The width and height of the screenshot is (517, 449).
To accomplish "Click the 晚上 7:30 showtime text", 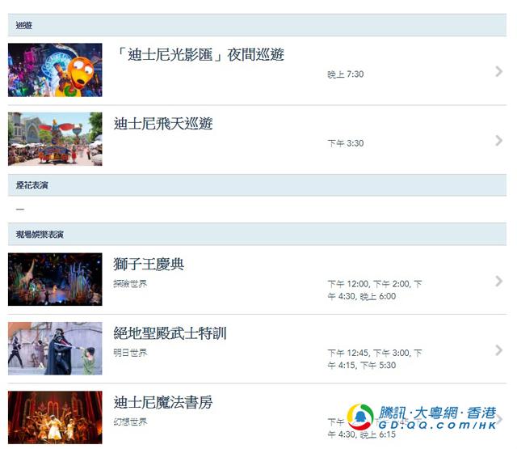I will tap(346, 74).
